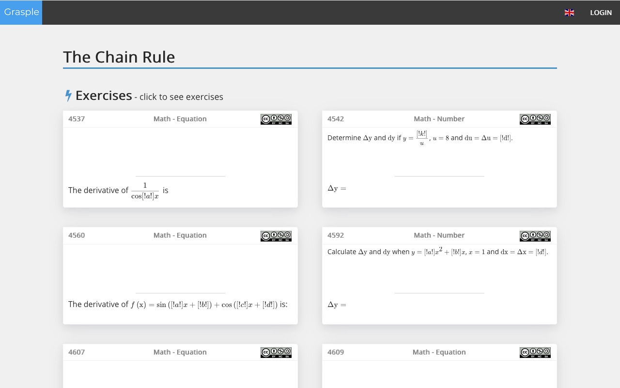Select the exercise number 4607 label
The image size is (620, 388).
pyautogui.click(x=77, y=352)
